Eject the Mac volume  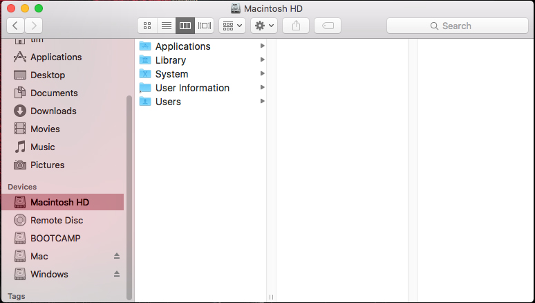(117, 256)
